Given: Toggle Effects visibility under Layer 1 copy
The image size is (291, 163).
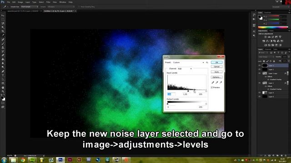Looking at the screenshot, I should point(266,77).
